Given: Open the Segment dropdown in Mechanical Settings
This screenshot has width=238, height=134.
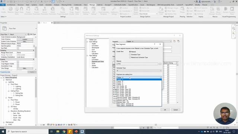Looking at the screenshot, I should point(149,41).
